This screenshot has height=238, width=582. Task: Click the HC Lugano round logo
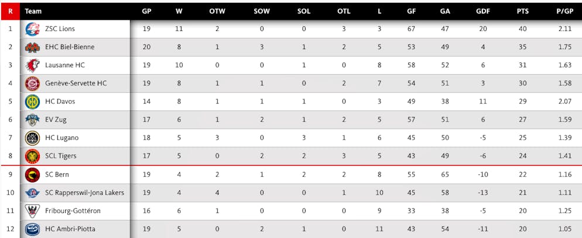click(x=32, y=138)
